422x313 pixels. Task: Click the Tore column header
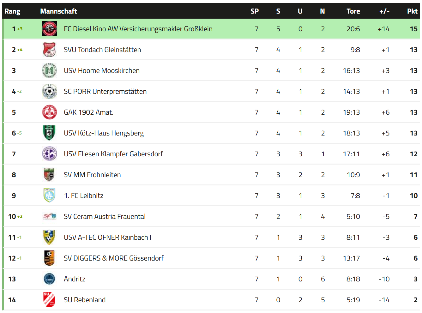(x=353, y=11)
